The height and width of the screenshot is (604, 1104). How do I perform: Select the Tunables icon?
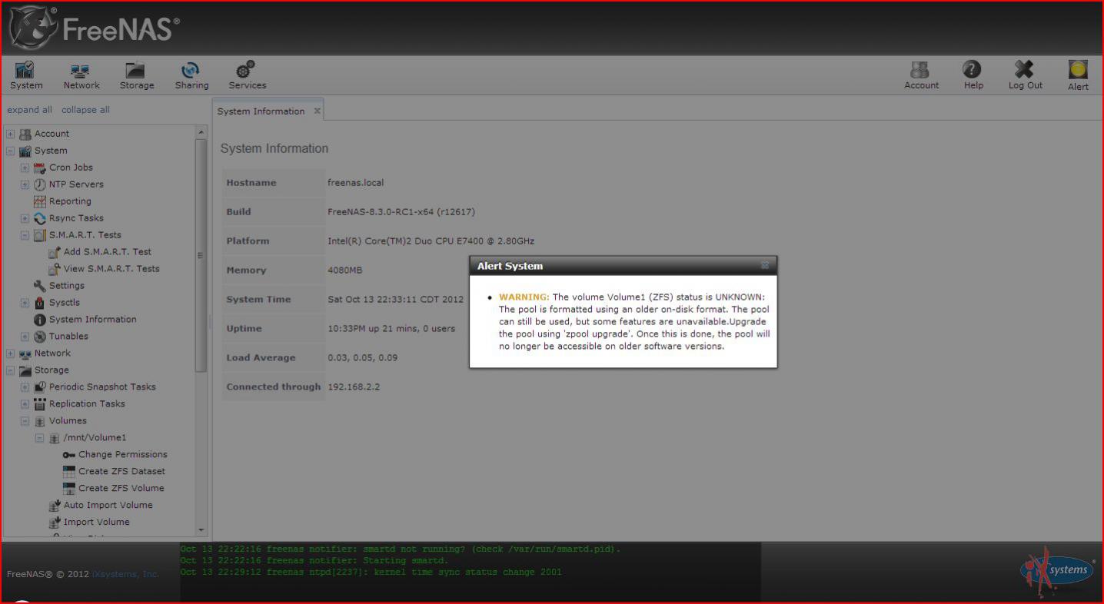pyautogui.click(x=40, y=337)
